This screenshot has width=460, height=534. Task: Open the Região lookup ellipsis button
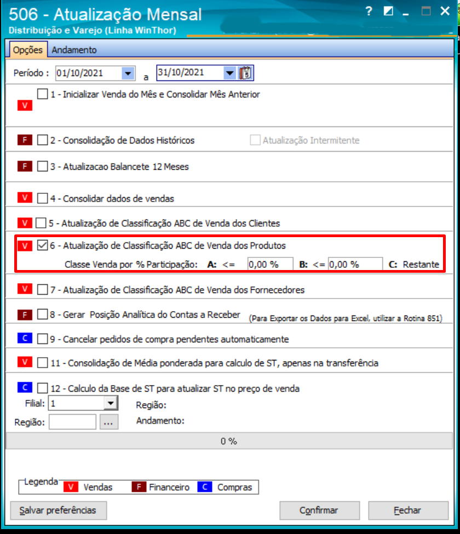pos(108,422)
